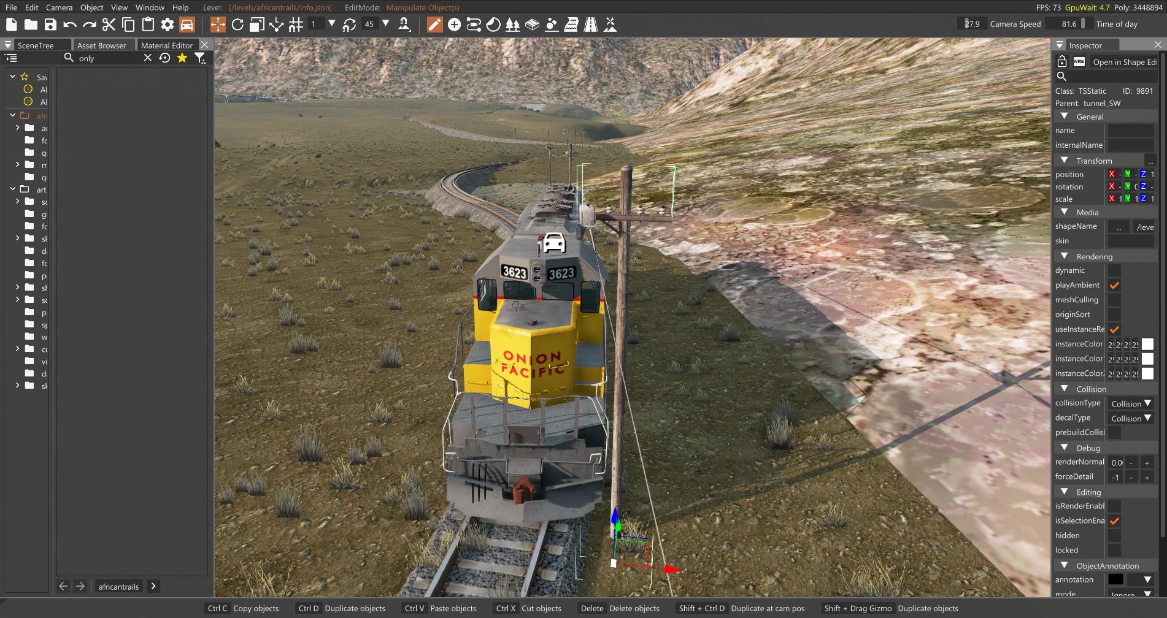Redo the last undone action

pyautogui.click(x=90, y=25)
